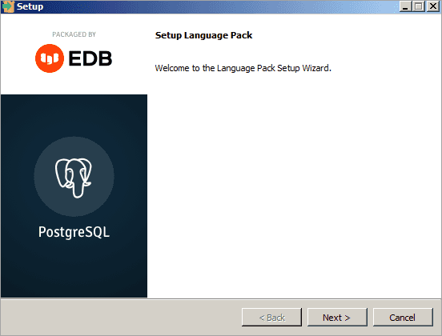Click the Setup installer icon in title bar

tap(8, 6)
